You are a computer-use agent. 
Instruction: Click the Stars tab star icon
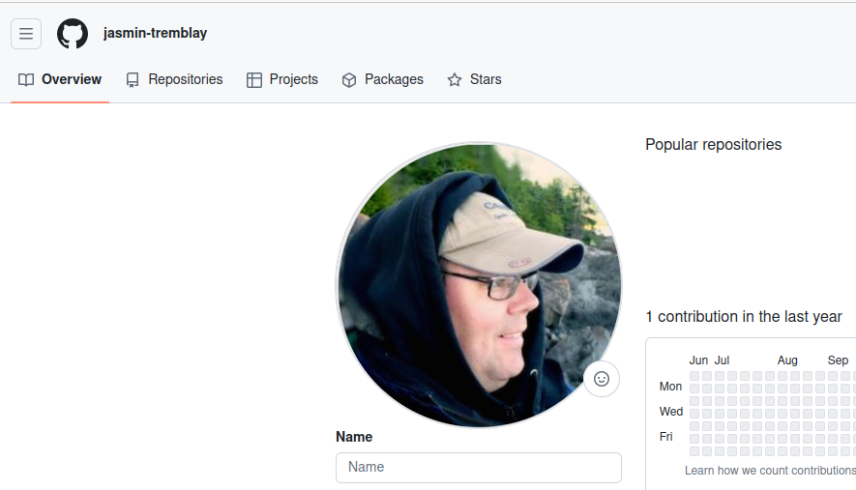[455, 80]
